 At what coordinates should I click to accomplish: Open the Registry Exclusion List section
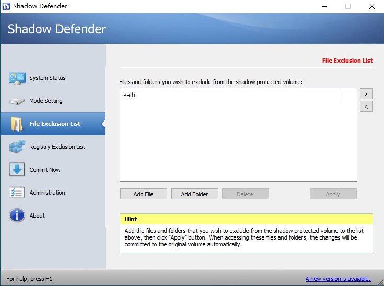57,147
